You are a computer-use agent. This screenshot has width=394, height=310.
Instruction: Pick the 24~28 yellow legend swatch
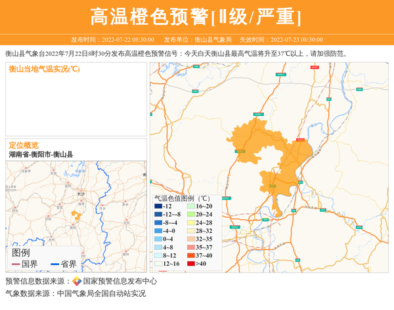190,223
